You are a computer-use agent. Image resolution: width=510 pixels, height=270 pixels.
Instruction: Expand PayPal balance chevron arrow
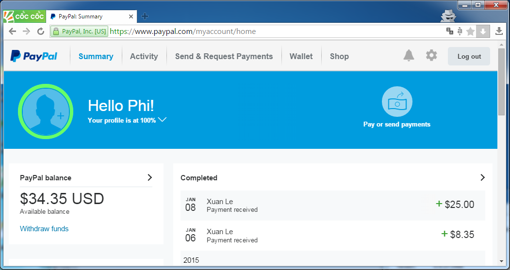coord(149,177)
